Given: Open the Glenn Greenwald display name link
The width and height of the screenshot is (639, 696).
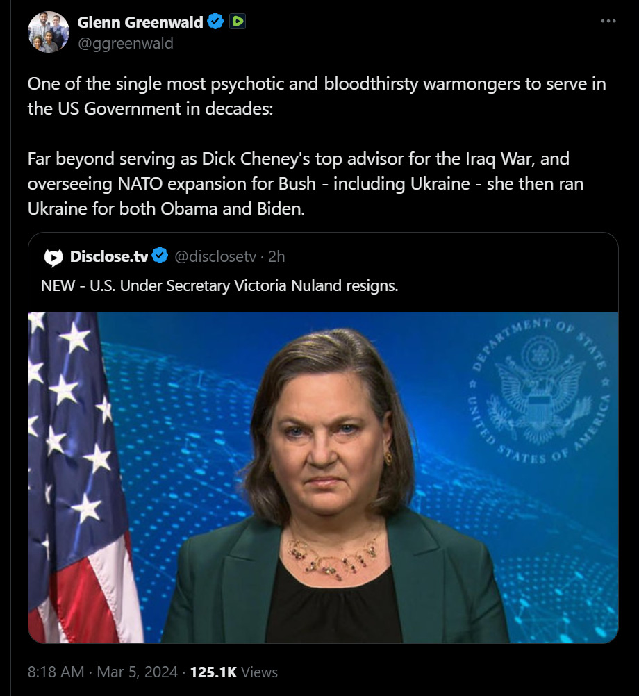Looking at the screenshot, I should 140,22.
